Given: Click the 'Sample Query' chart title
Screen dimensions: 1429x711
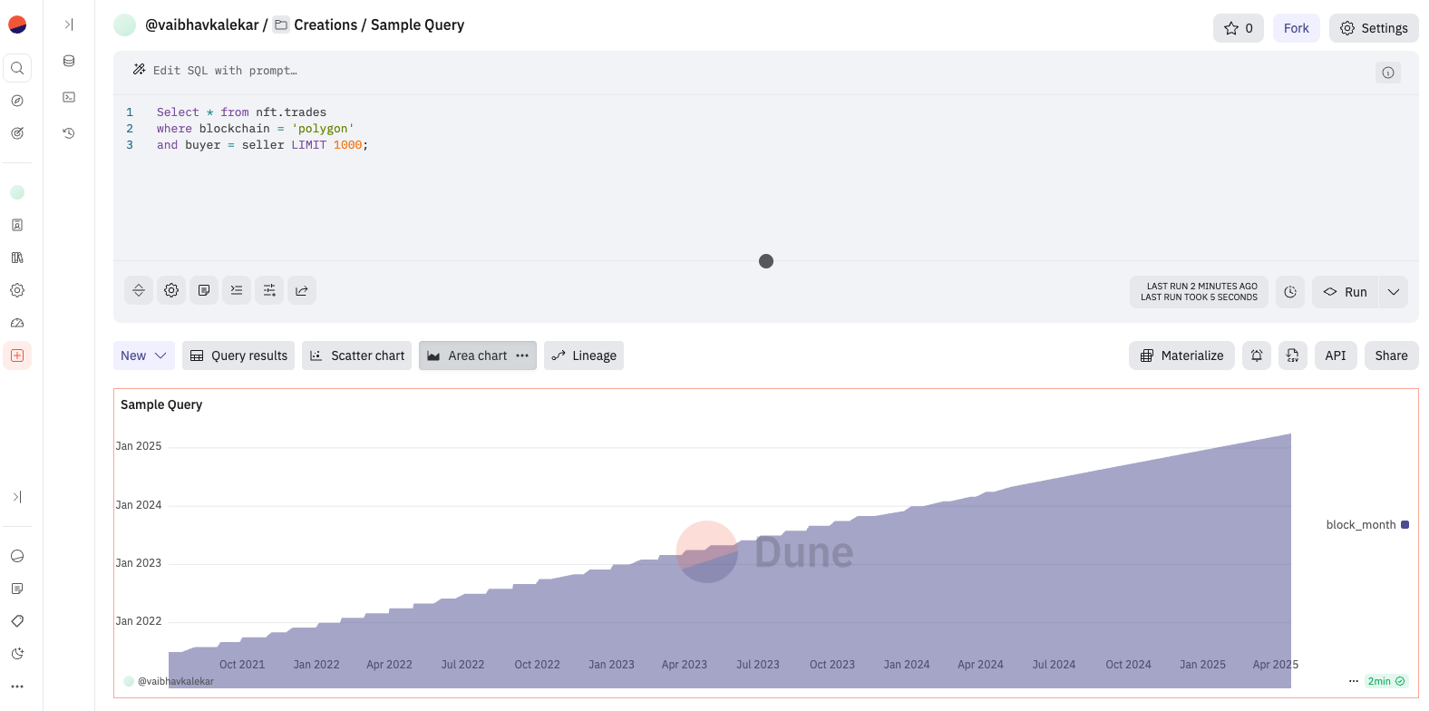Looking at the screenshot, I should pos(161,404).
